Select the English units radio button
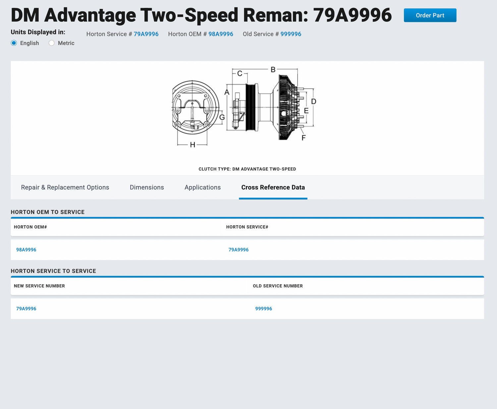This screenshot has width=497, height=409. 14,43
